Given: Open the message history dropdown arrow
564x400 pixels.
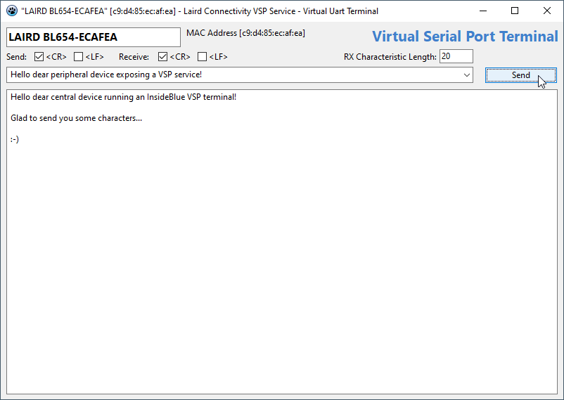Looking at the screenshot, I should [x=466, y=75].
